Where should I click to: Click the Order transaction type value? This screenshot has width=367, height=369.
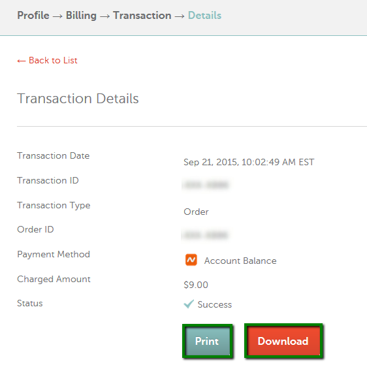196,212
